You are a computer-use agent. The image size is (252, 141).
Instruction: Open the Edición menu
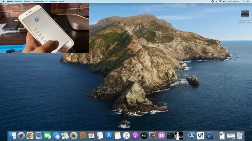click(27, 2)
